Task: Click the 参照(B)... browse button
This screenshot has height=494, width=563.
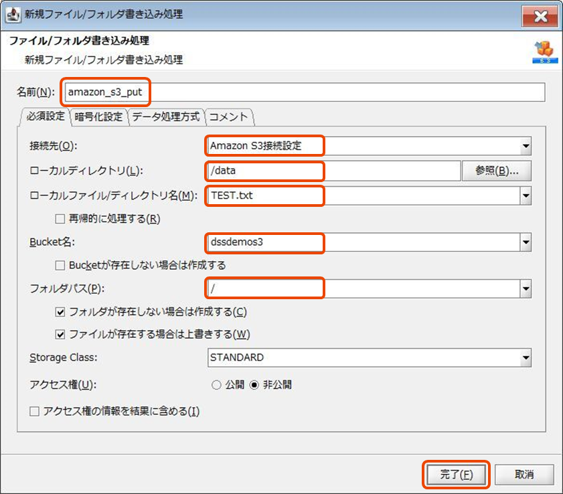Action: click(497, 171)
